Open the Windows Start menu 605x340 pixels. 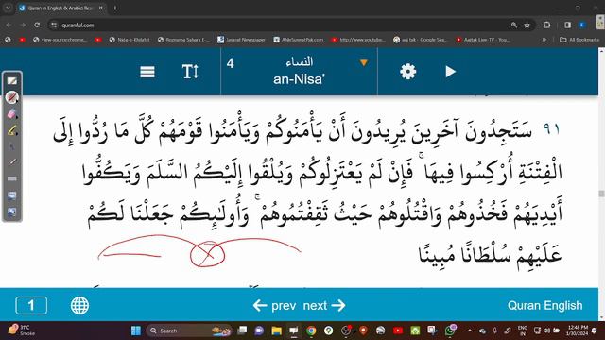point(136,331)
